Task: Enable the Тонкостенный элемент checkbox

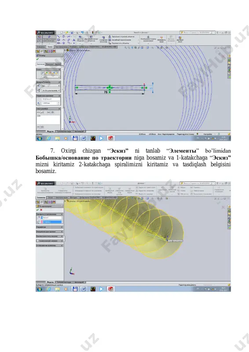Action: pyautogui.click(x=38, y=241)
